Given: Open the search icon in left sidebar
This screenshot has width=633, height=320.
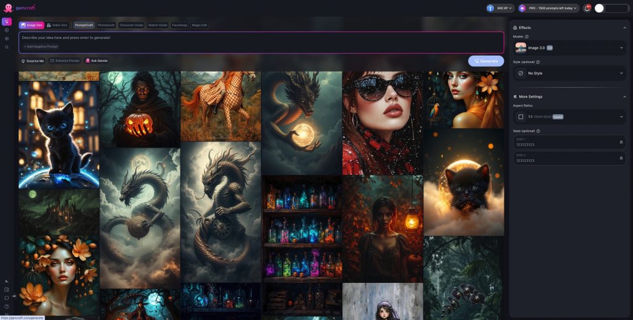Looking at the screenshot, I should pos(7,47).
